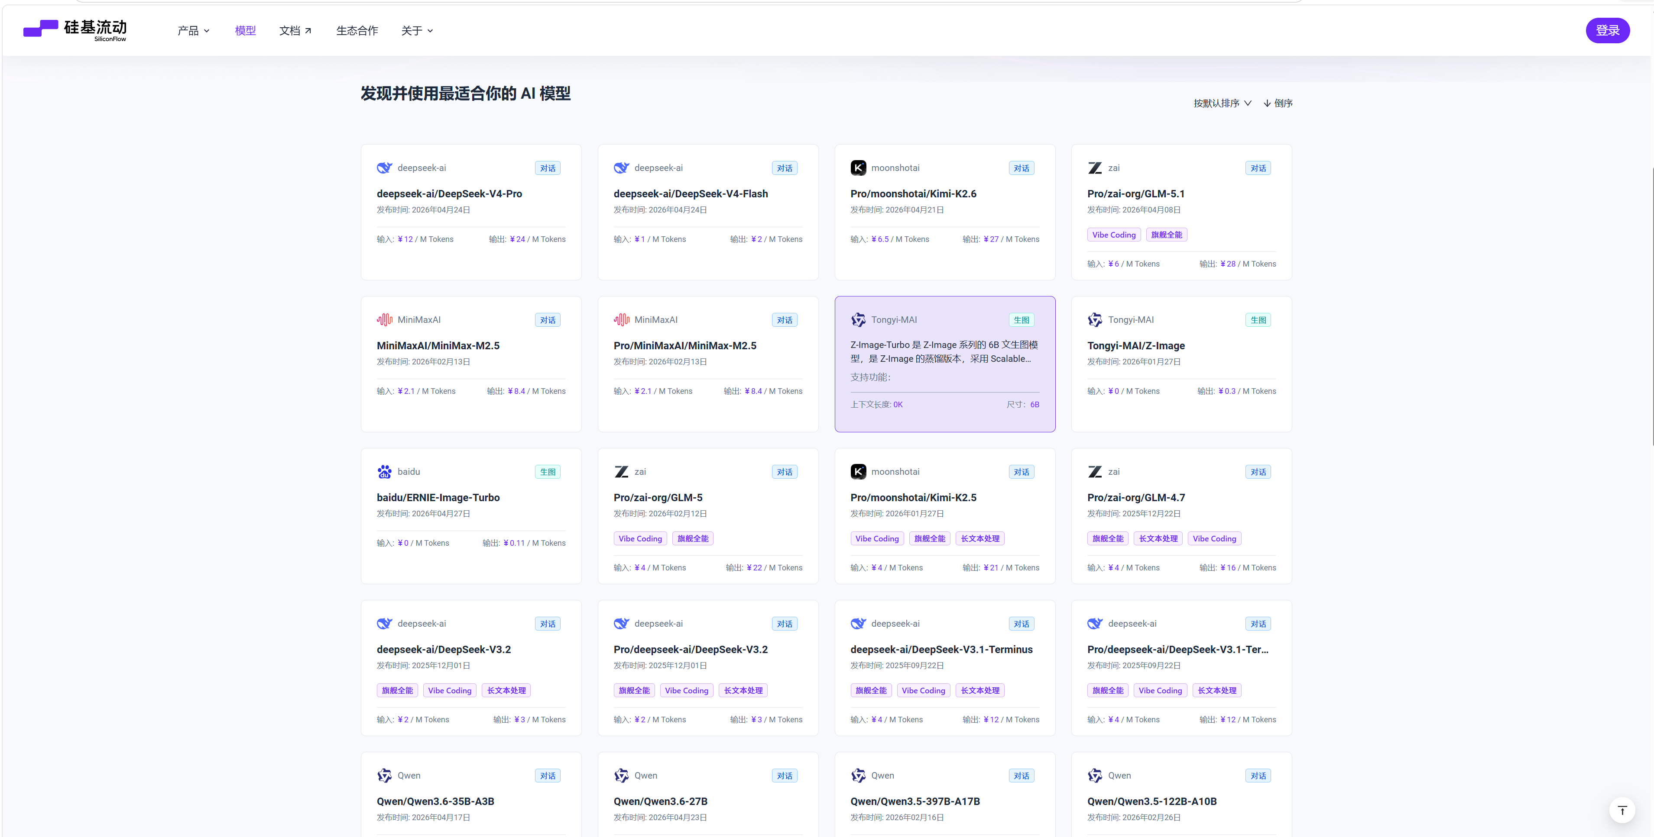Click "输出: ¥24 / M Tokens" price text
This screenshot has width=1654, height=837.
pos(527,239)
